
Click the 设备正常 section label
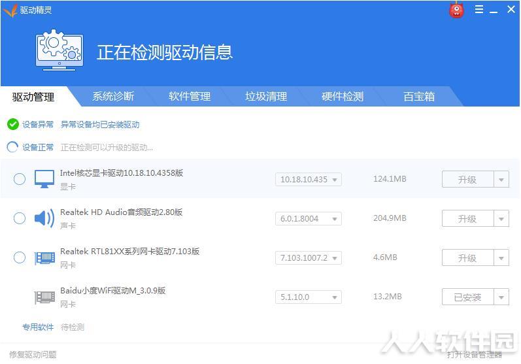[38, 147]
